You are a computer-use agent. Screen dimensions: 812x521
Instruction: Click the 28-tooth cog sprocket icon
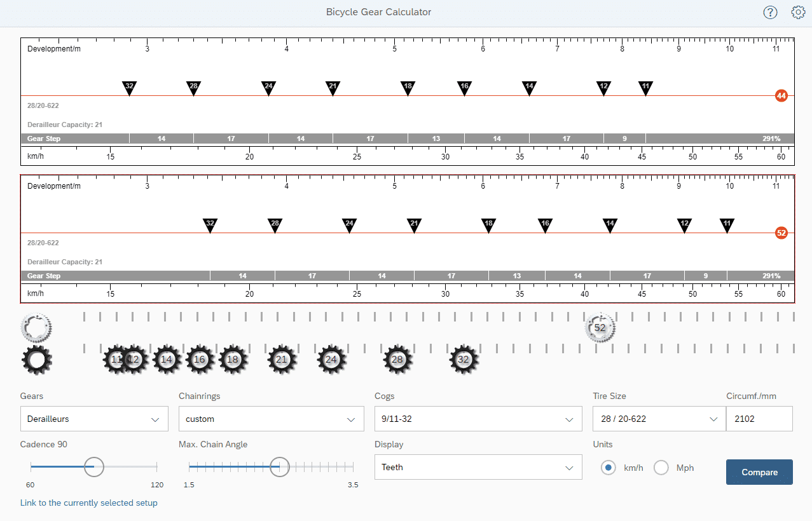397,360
